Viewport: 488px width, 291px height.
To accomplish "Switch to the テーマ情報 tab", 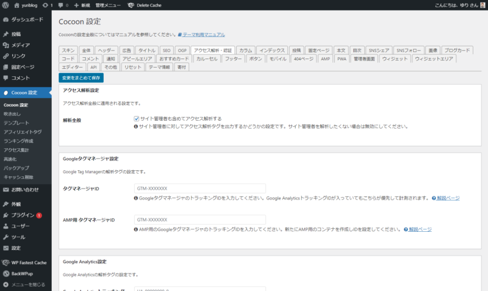I will tap(159, 67).
